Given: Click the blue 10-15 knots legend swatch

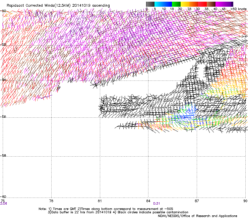Looking at the screenshot, I should (168, 4).
